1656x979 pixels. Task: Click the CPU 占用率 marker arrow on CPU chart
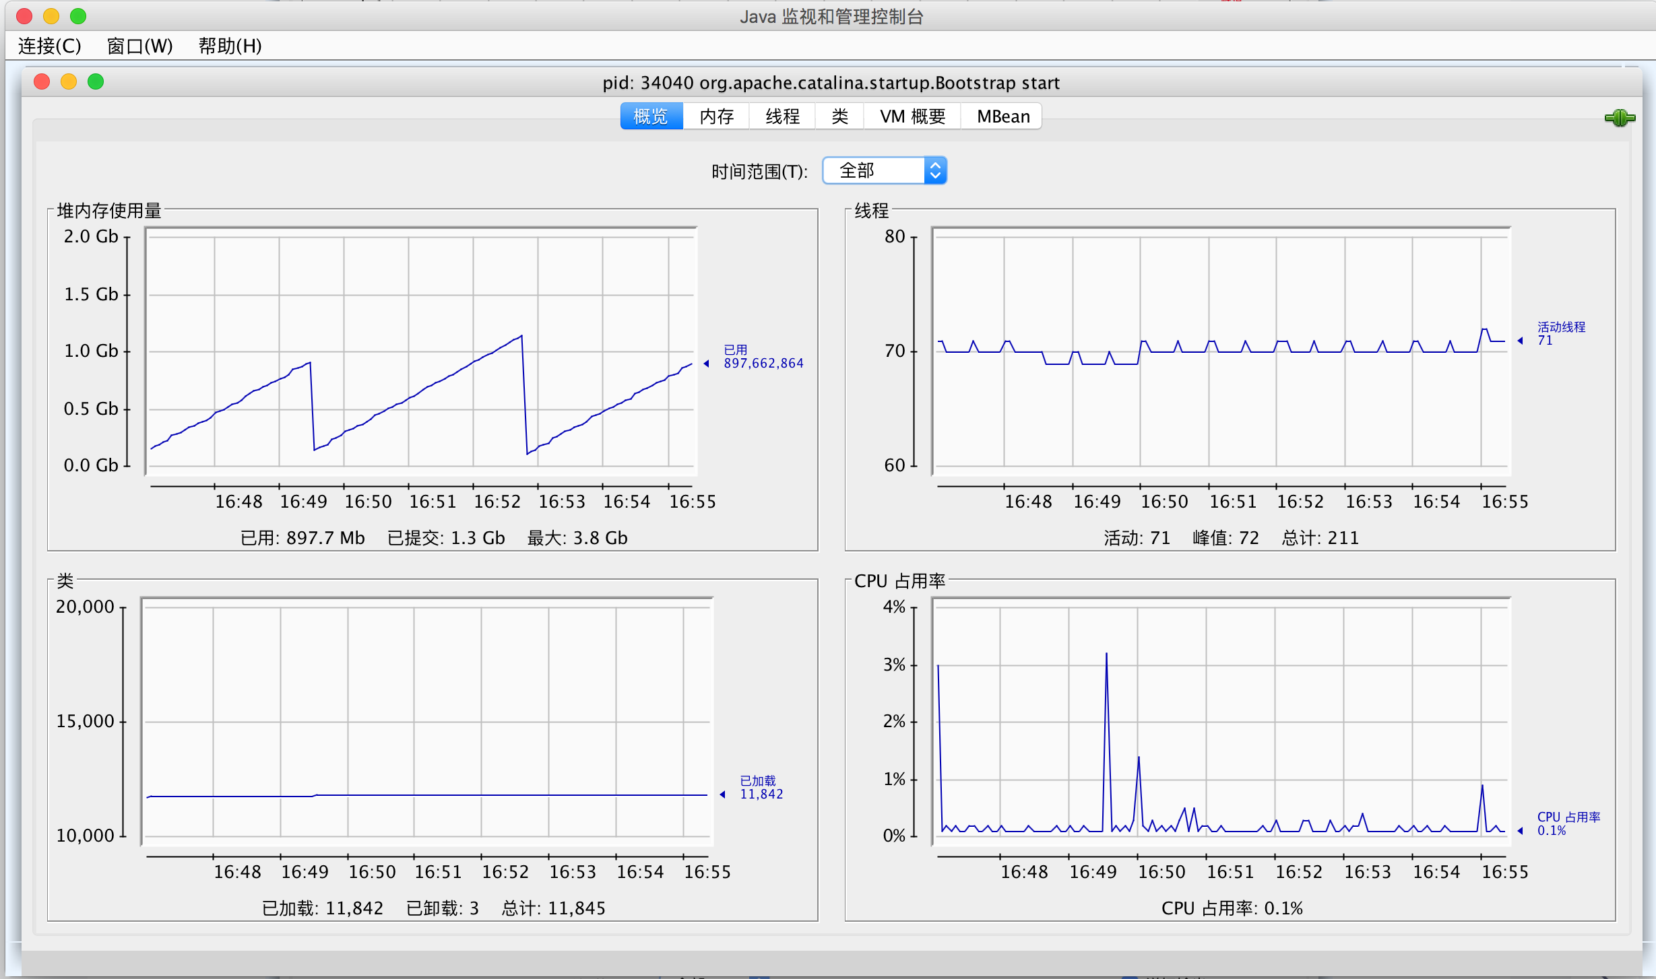tap(1520, 831)
